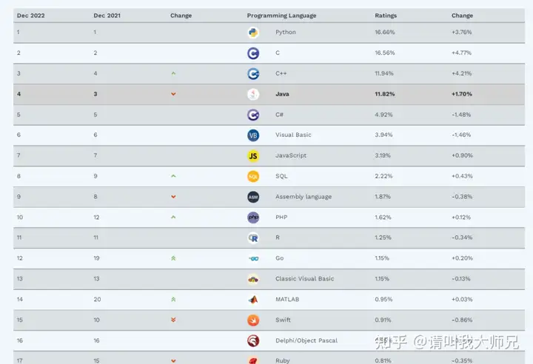
Task: Click the +1.70% change for Java
Action: 462,94
